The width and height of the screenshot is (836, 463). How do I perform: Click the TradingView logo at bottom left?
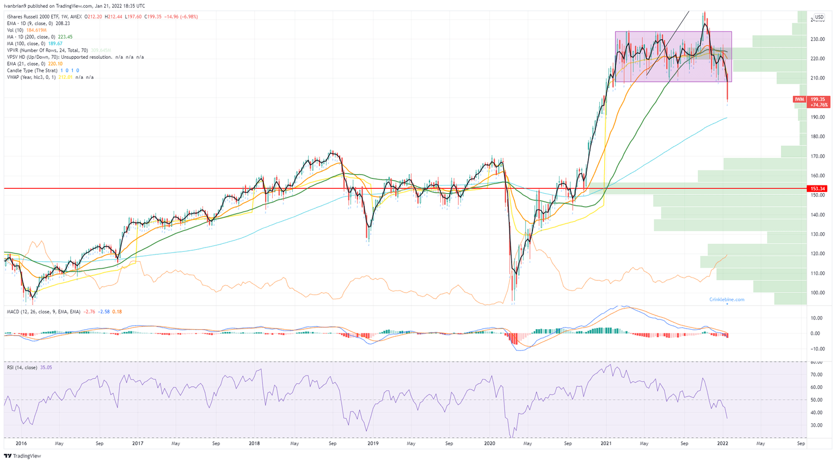(22, 456)
